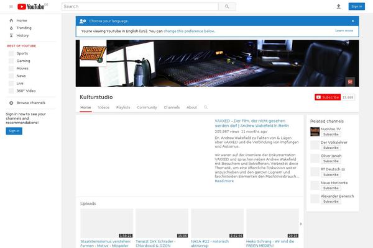Image resolution: width=373 pixels, height=248 pixels.
Task: Subscribe to RT Deutsch
Action: 331,175
